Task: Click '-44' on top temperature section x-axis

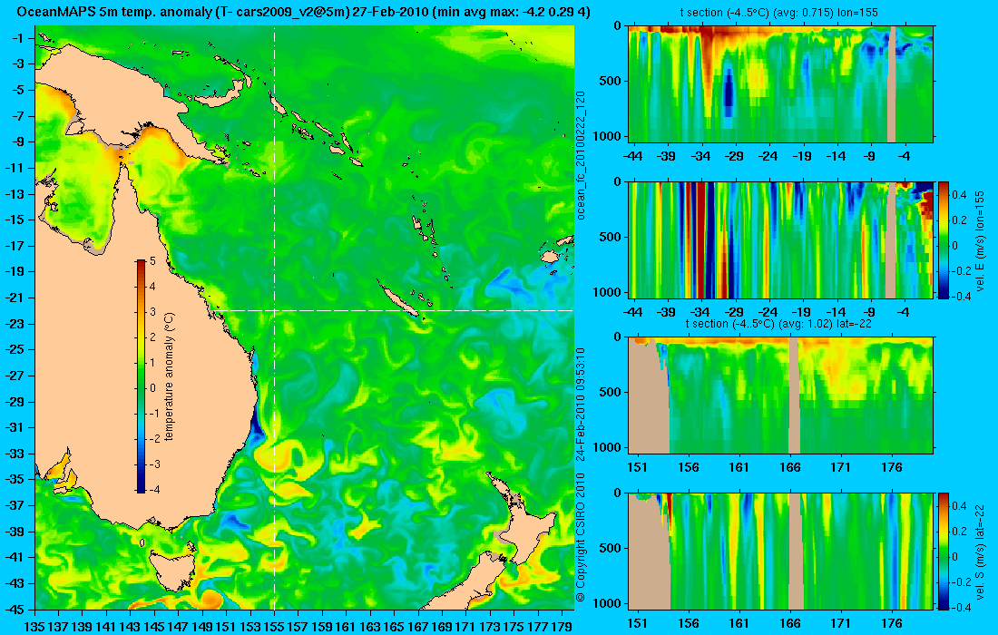Action: (x=632, y=156)
